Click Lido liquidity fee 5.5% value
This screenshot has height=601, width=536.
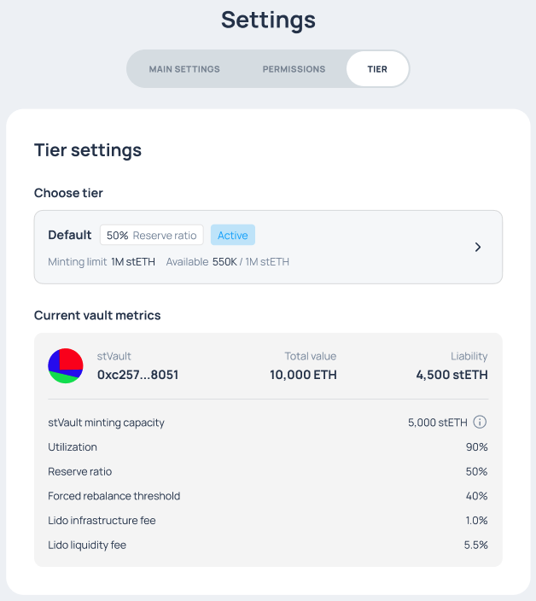(x=475, y=545)
